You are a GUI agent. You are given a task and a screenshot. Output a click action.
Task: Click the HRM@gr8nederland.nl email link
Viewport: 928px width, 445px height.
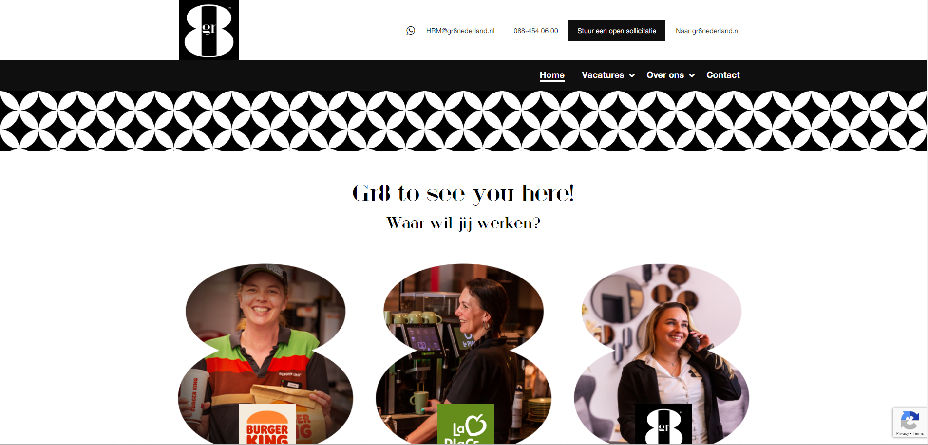click(460, 31)
